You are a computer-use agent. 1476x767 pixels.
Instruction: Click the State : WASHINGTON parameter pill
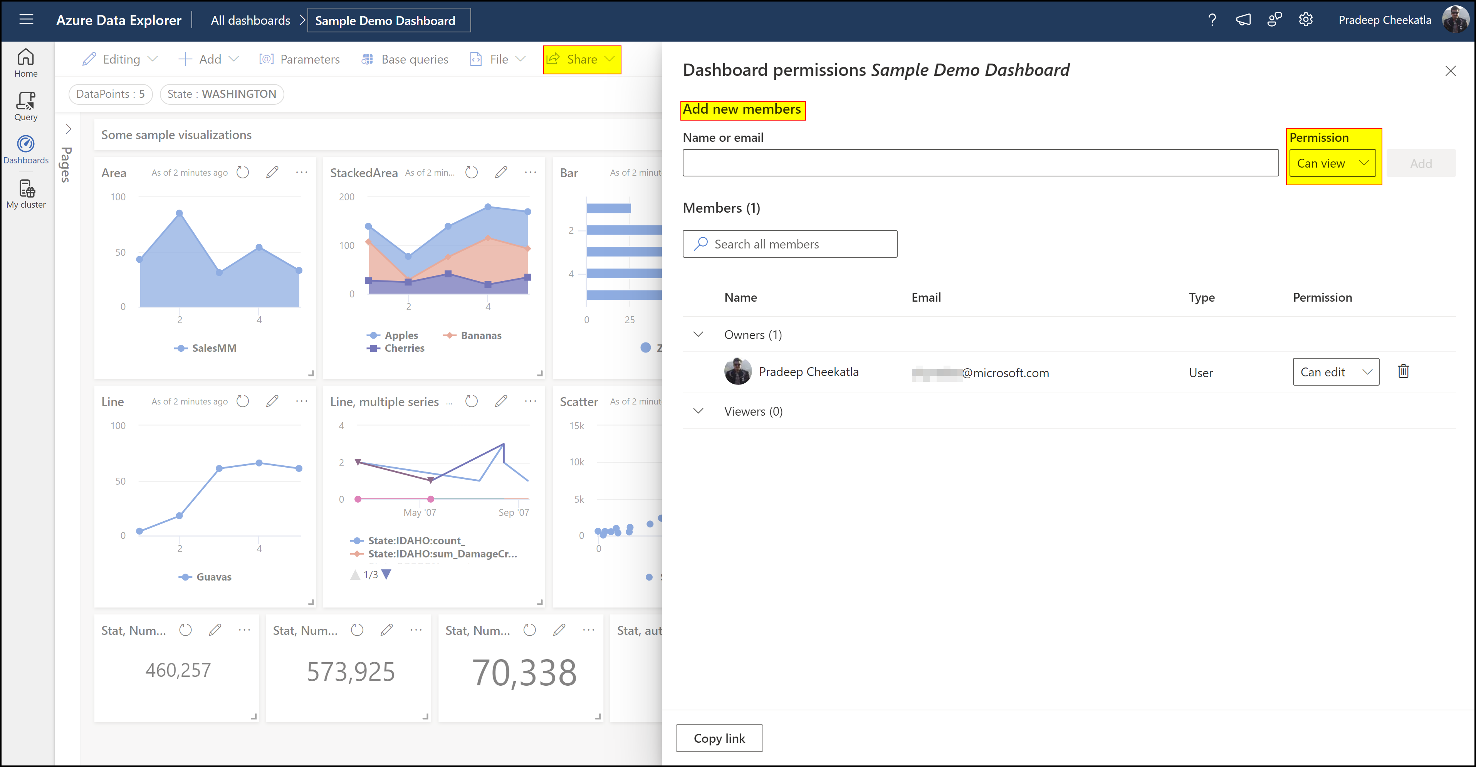point(222,94)
